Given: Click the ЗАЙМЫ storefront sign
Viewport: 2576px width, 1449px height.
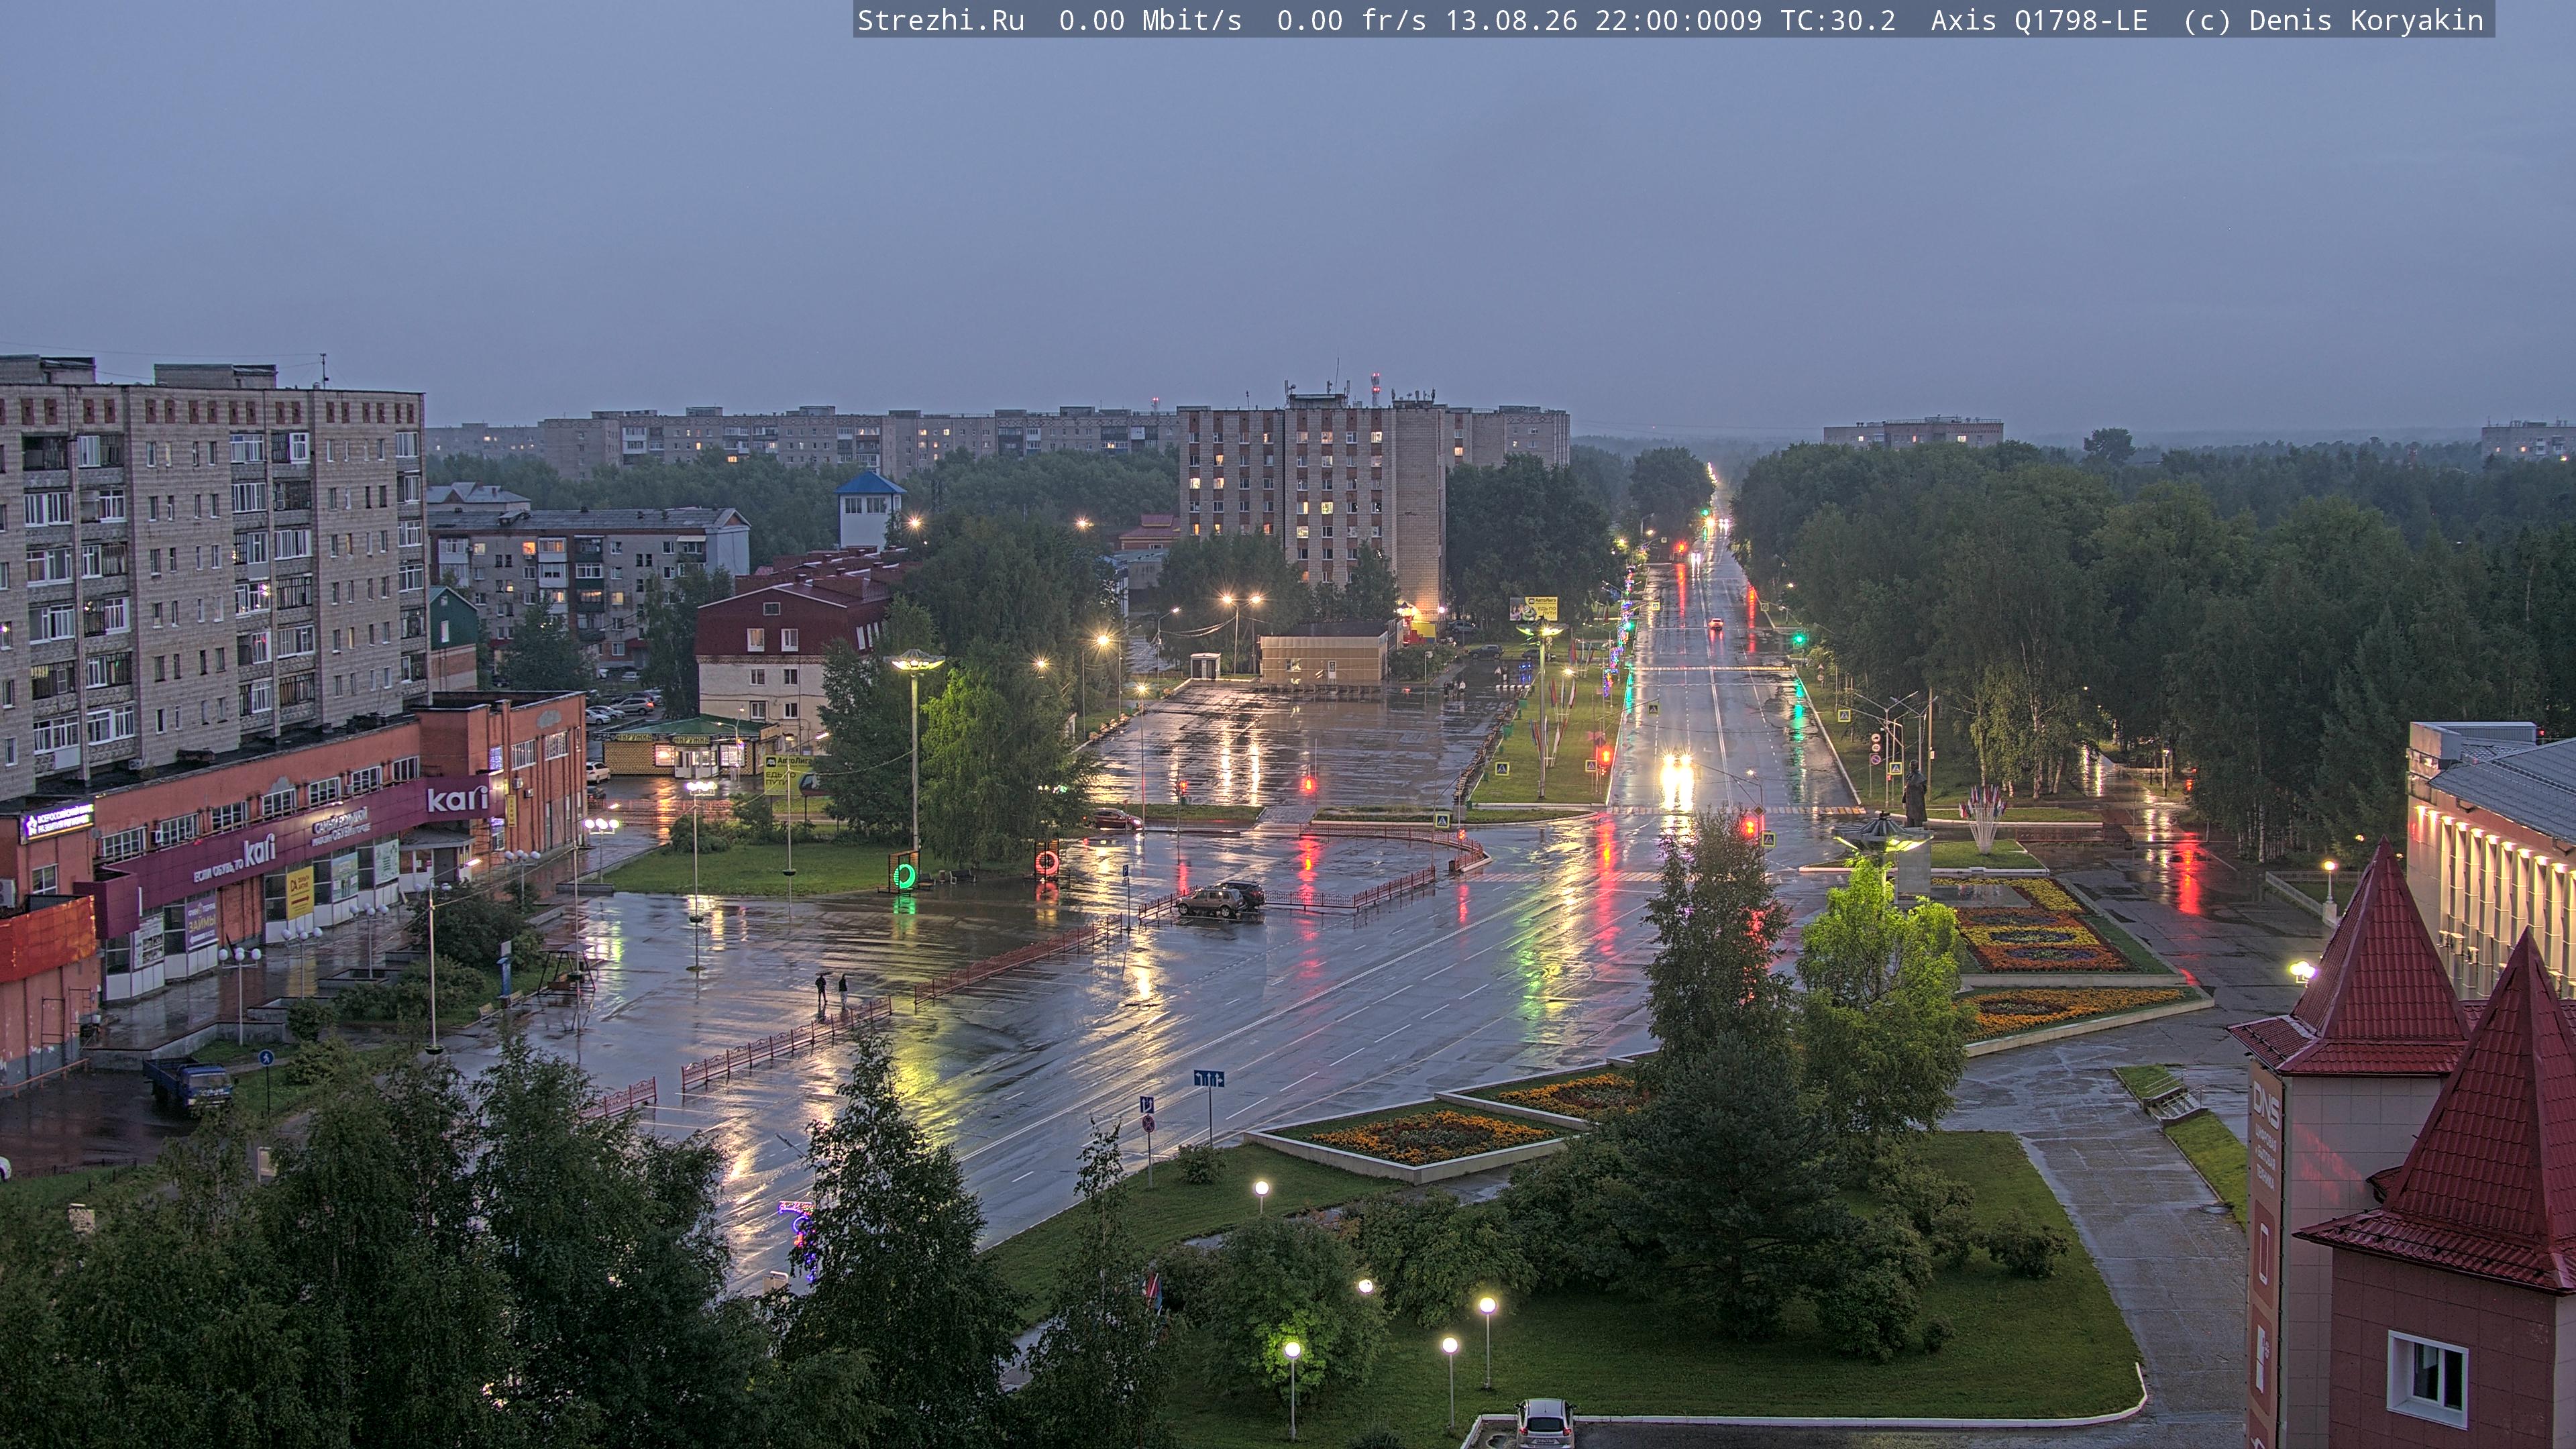Looking at the screenshot, I should [201, 924].
